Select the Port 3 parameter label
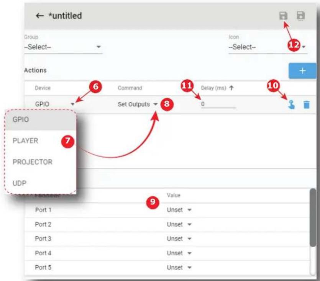 pos(43,239)
